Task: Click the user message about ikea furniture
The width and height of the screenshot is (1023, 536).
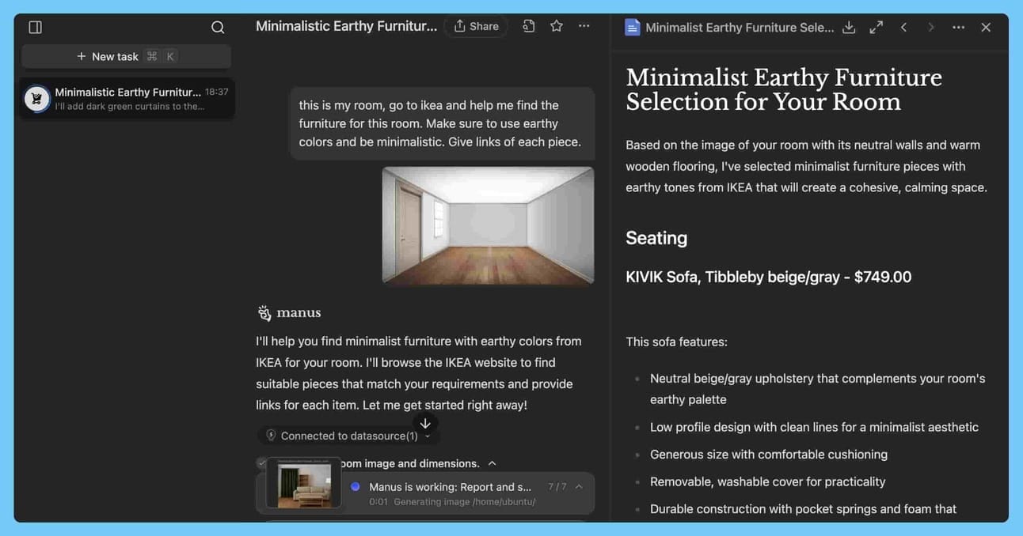Action: click(x=442, y=123)
